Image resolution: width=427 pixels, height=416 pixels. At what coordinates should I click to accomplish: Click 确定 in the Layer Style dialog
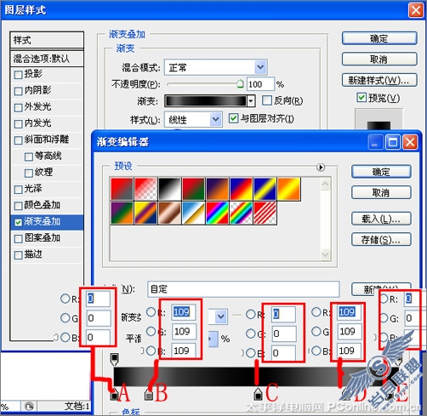379,38
